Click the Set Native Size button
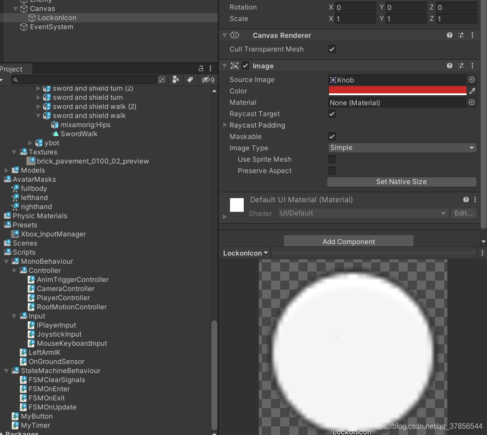The image size is (487, 435). point(402,182)
